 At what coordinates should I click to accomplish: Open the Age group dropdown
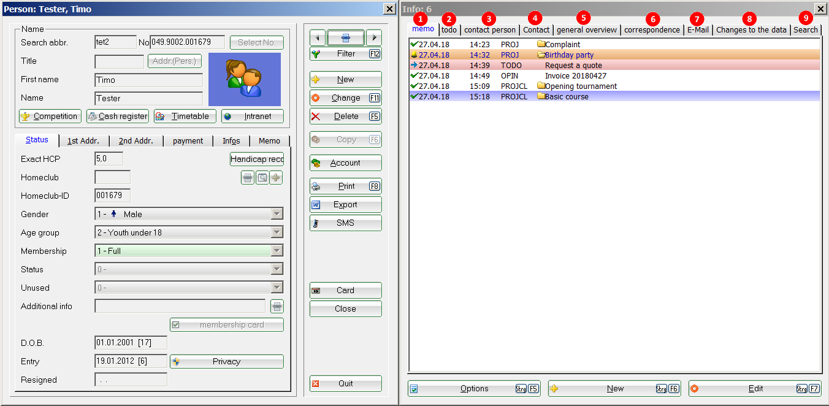277,232
